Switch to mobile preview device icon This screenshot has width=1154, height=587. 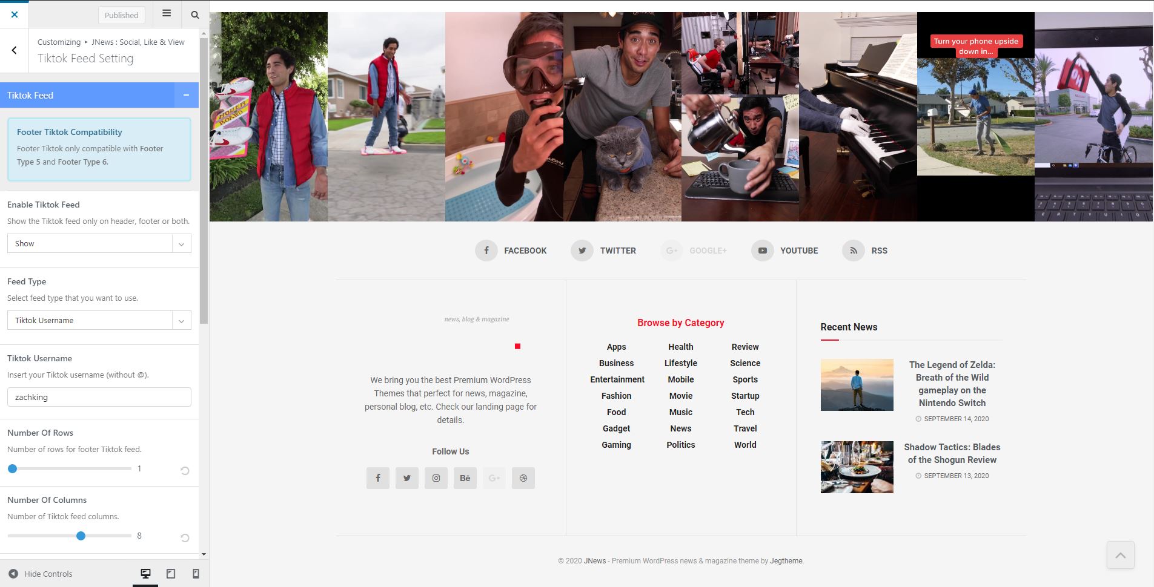click(196, 574)
